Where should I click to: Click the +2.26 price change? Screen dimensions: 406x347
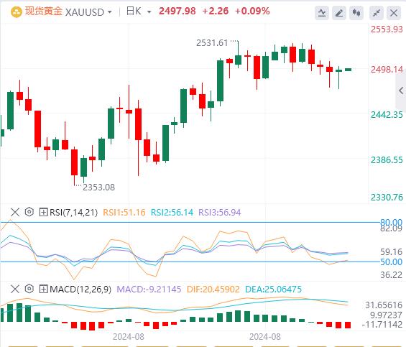pyautogui.click(x=216, y=11)
